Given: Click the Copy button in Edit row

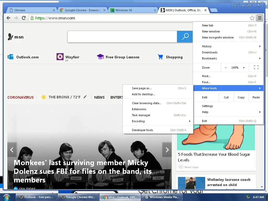Looking at the screenshot, I should [x=241, y=97].
